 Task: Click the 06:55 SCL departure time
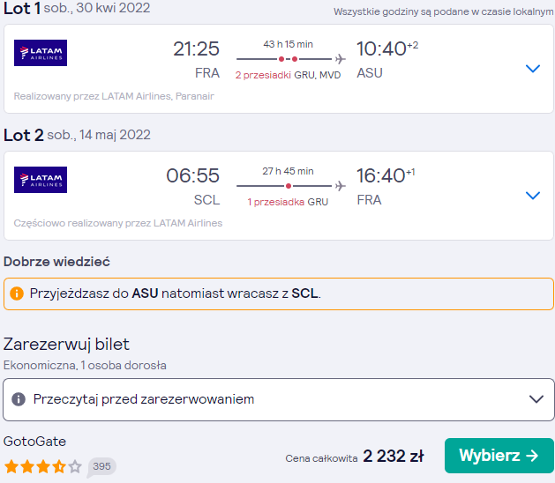pyautogui.click(x=193, y=175)
